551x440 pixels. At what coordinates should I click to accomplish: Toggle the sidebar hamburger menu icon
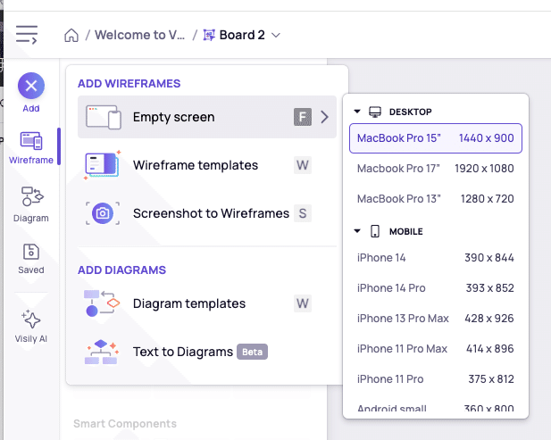(27, 35)
